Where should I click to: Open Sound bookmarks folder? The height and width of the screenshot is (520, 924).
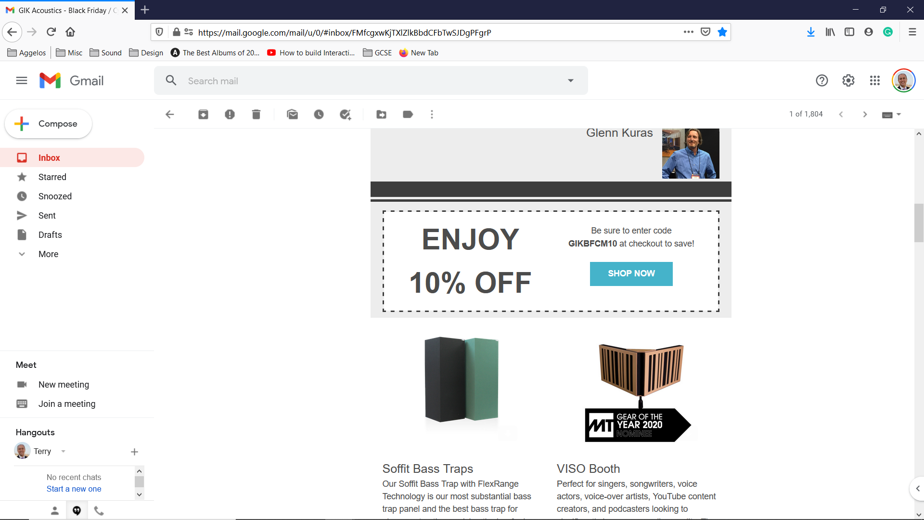click(106, 52)
